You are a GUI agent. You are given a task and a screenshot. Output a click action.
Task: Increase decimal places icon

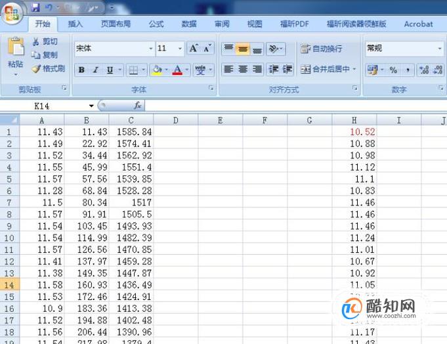tap(424, 70)
